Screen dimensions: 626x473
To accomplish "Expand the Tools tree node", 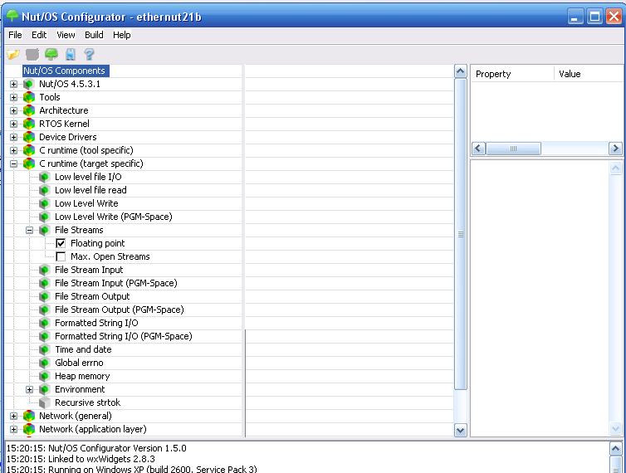I will point(13,97).
